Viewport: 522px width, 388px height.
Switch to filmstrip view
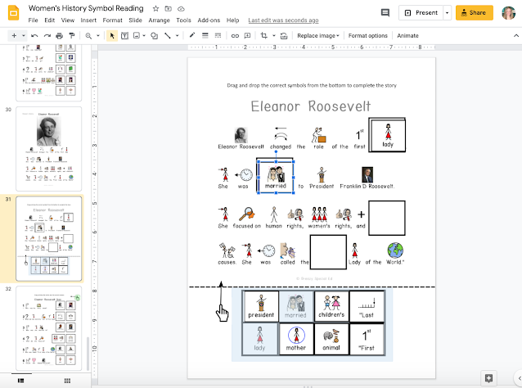20,381
